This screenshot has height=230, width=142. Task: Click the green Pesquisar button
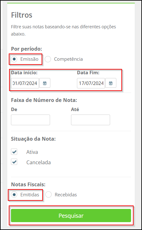pyautogui.click(x=71, y=216)
